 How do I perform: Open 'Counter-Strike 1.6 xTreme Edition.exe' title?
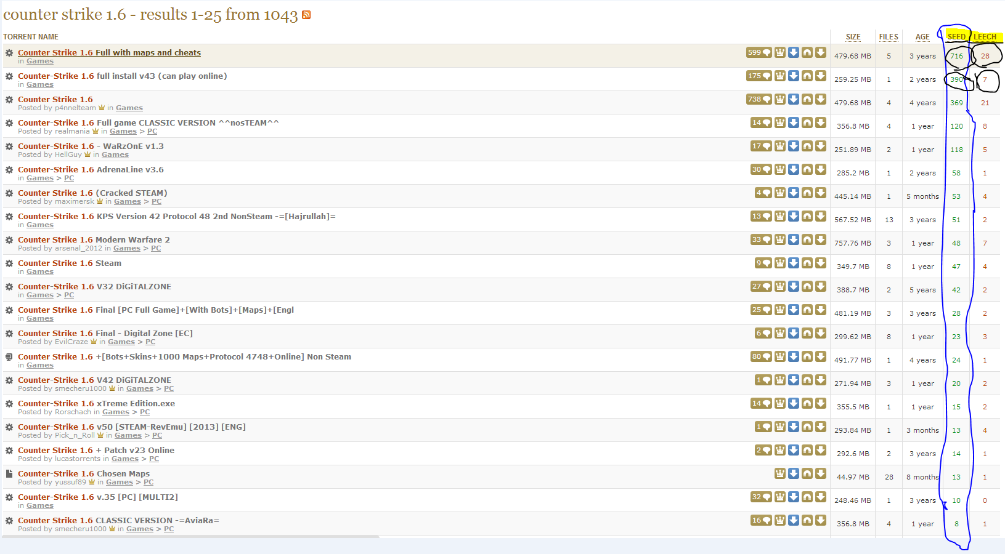point(96,403)
